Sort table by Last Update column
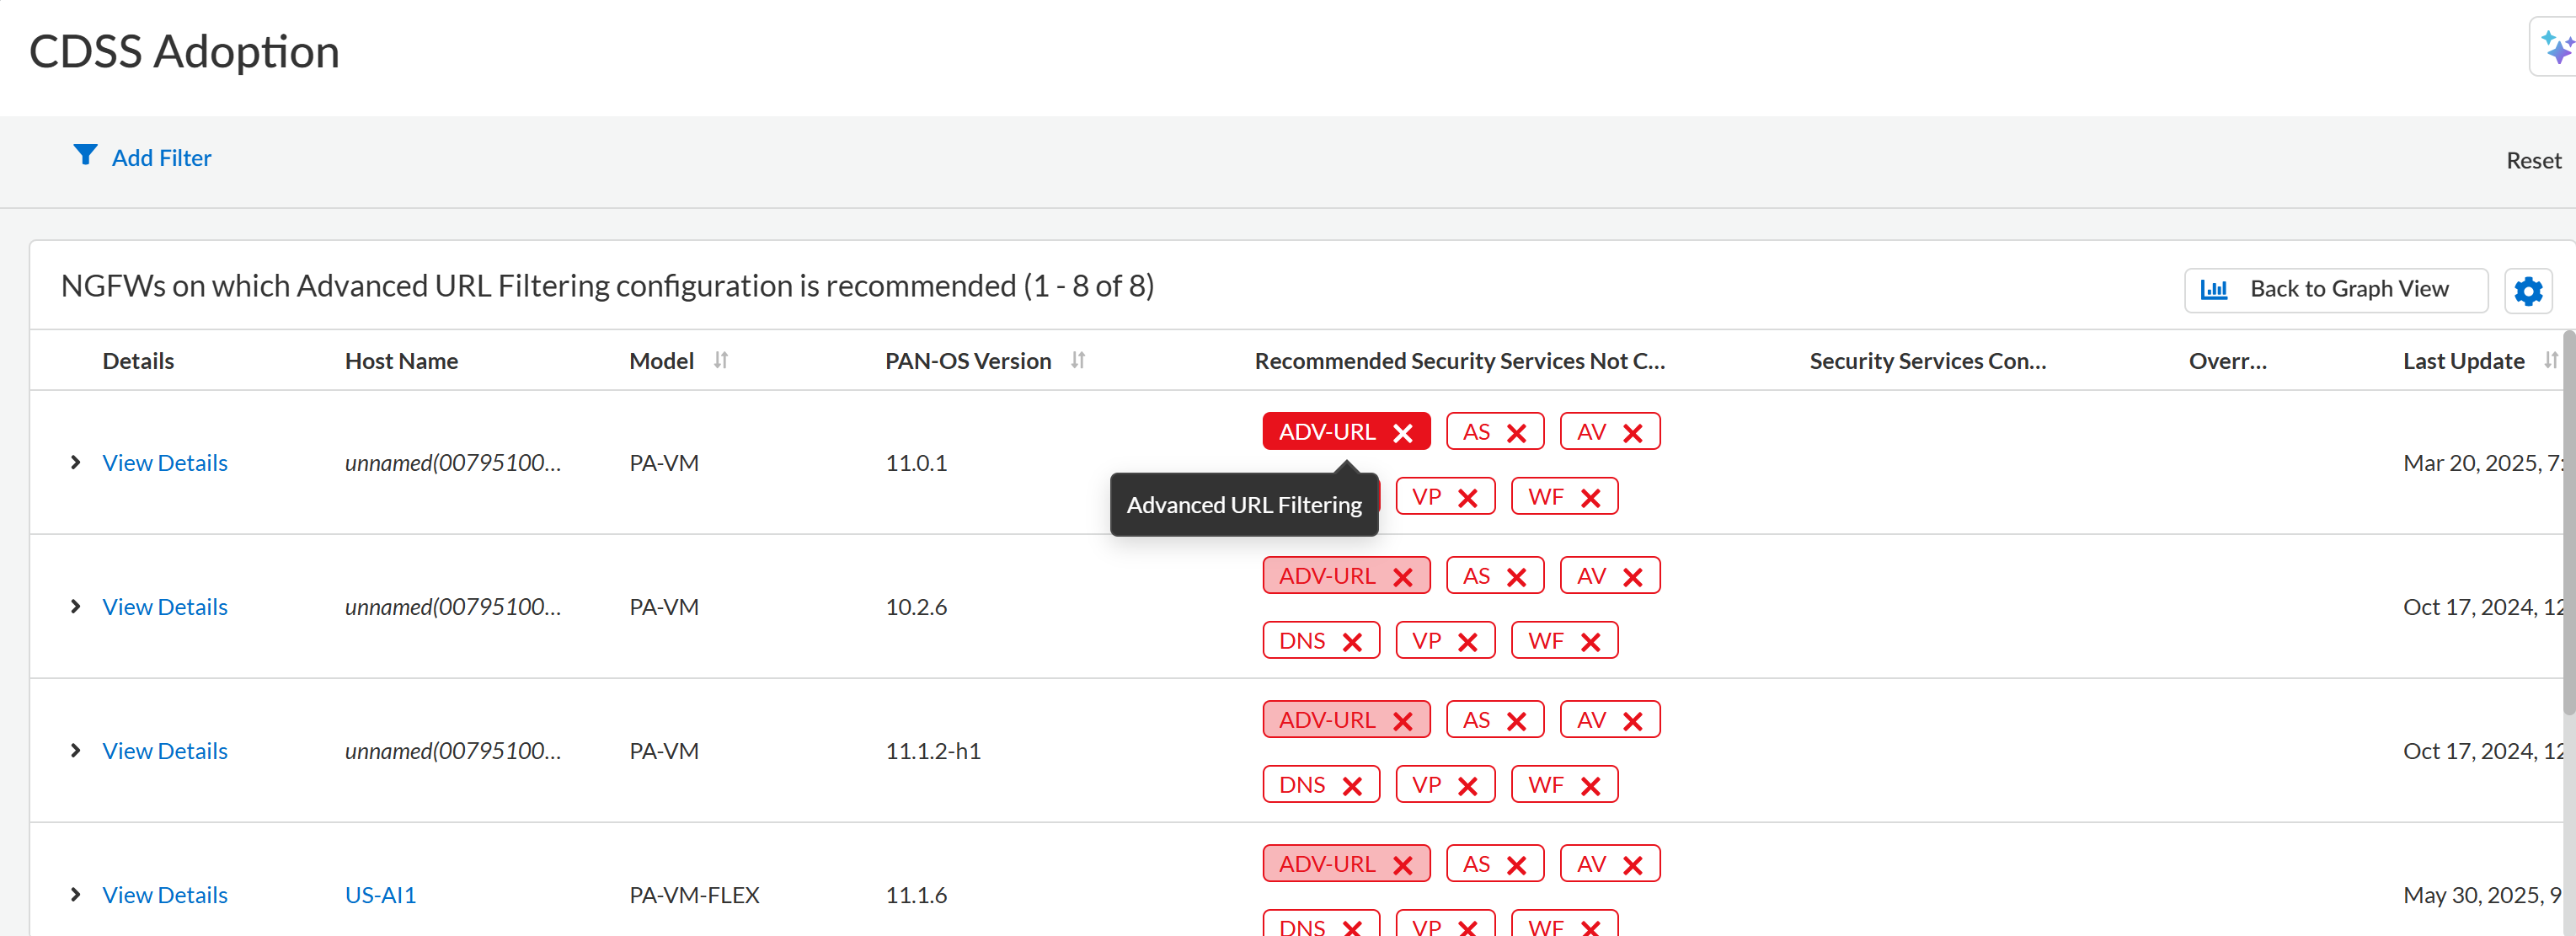Image resolution: width=2576 pixels, height=936 pixels. [2550, 360]
